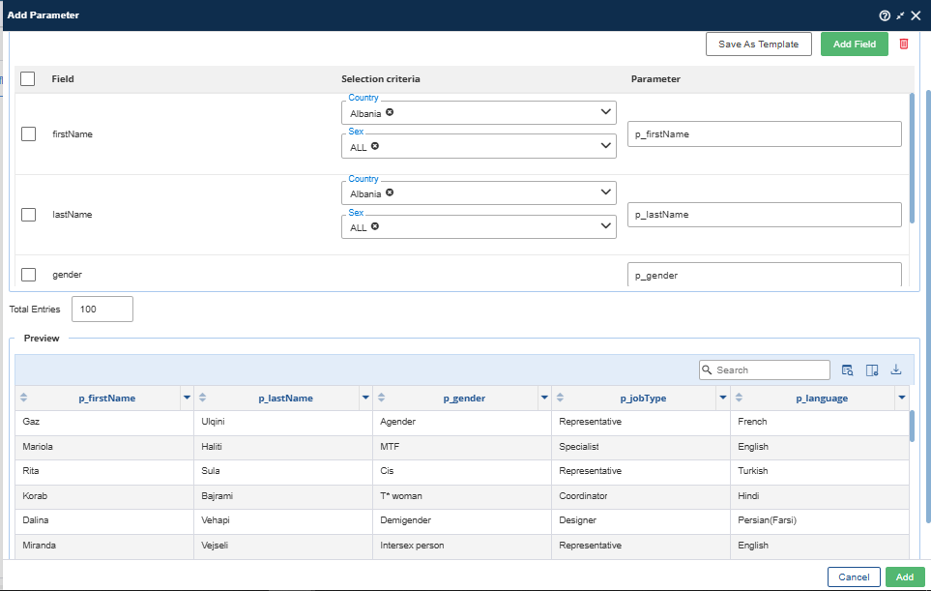Open the p_jobType column menu arrow

click(723, 398)
